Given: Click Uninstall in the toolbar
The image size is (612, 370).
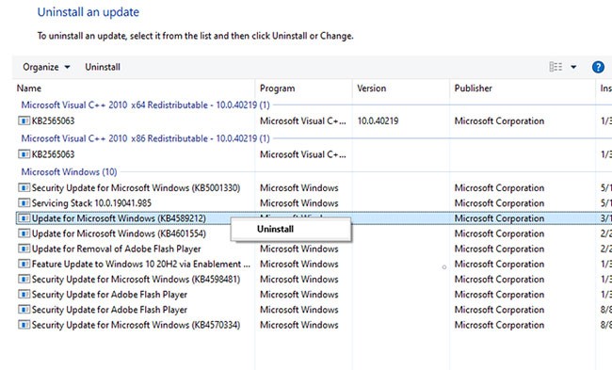Looking at the screenshot, I should coord(103,67).
